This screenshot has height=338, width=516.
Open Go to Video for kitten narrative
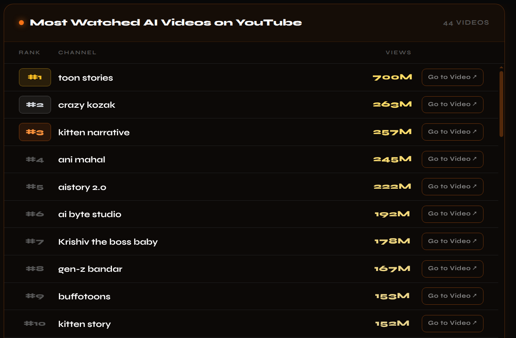pos(452,132)
